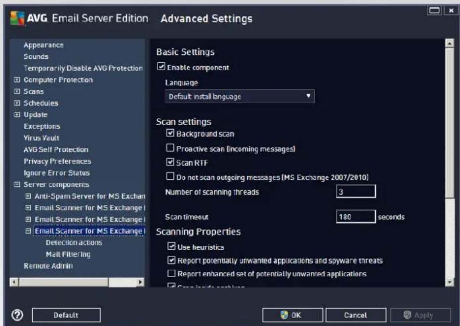Click the vertical scrollbar thumb in settings panel
The width and height of the screenshot is (460, 326).
(450, 123)
